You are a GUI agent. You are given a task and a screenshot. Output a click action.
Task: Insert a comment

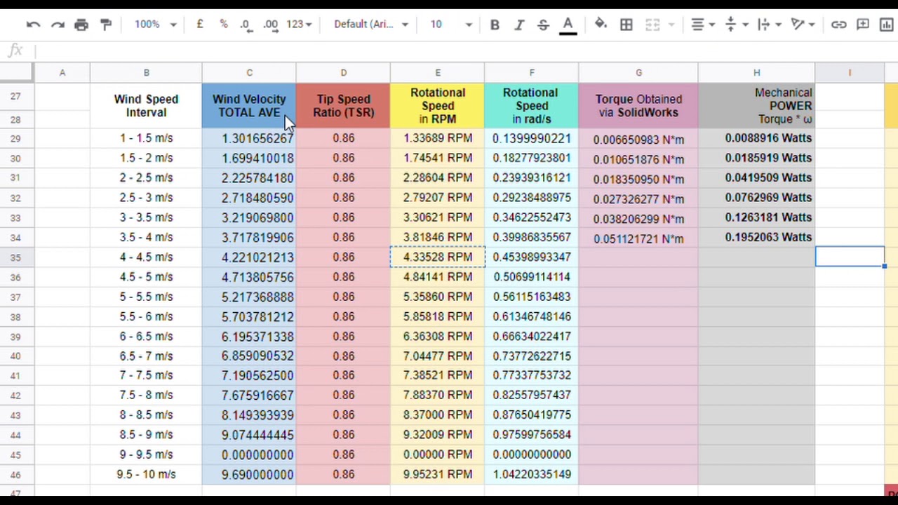point(863,25)
